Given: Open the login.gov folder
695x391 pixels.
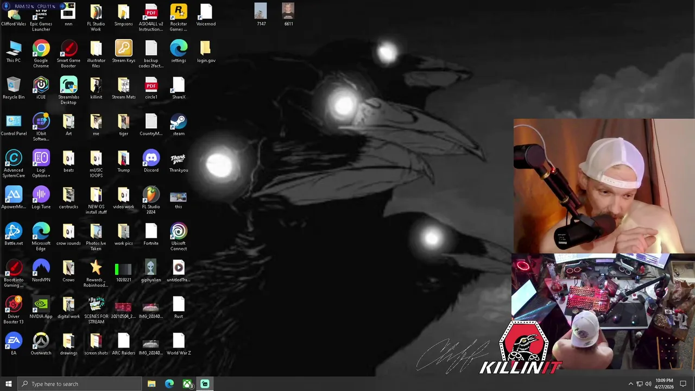Looking at the screenshot, I should tap(206, 52).
